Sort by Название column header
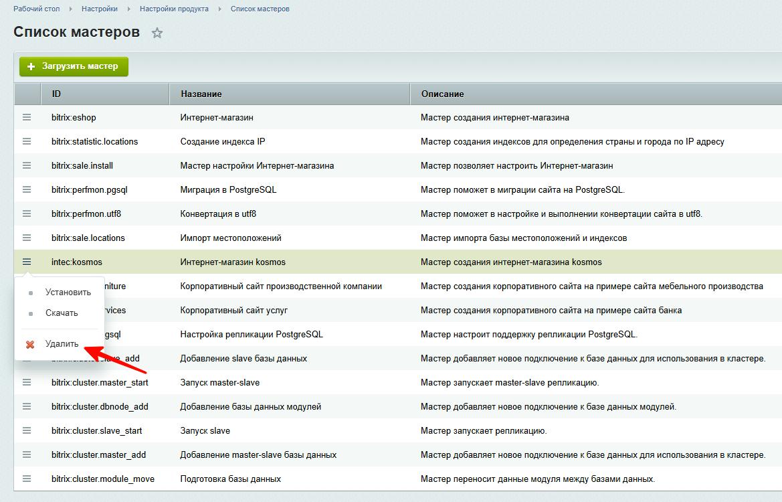This screenshot has width=782, height=502. point(201,94)
